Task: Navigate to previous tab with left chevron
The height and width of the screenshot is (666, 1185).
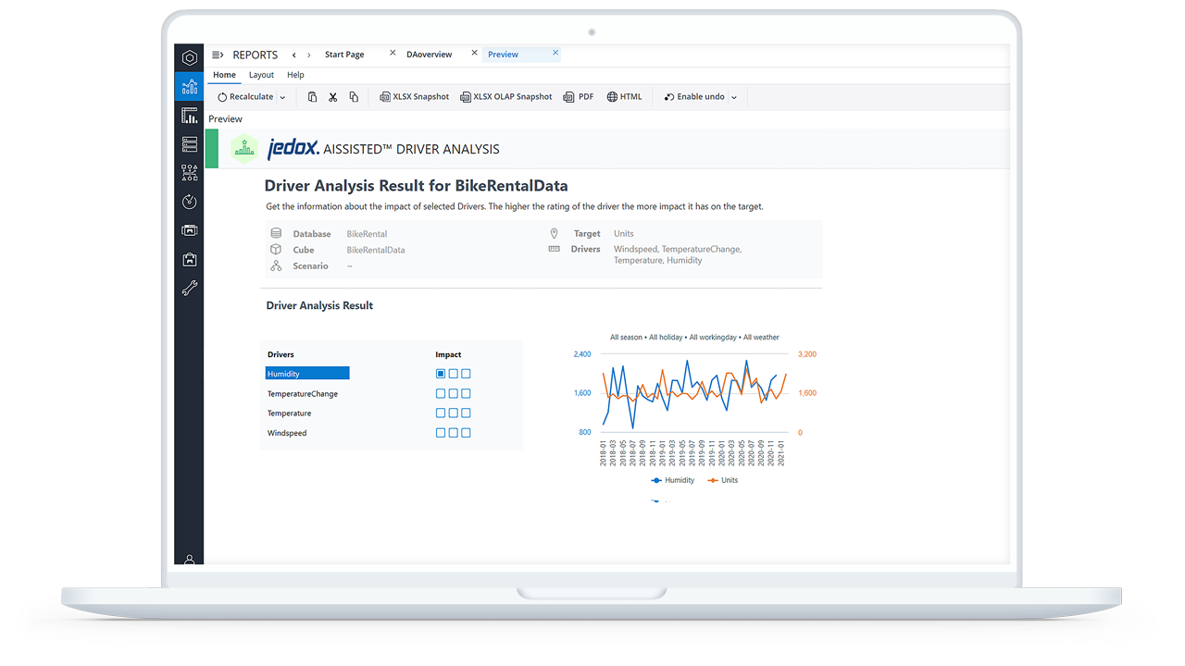Action: pos(294,55)
